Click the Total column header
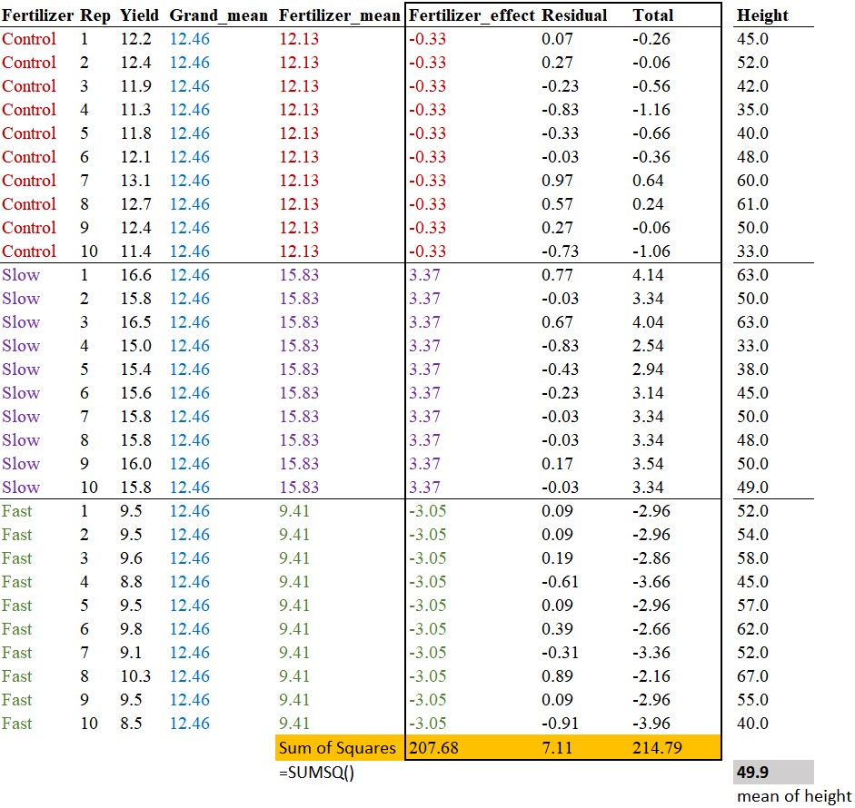 (x=653, y=15)
